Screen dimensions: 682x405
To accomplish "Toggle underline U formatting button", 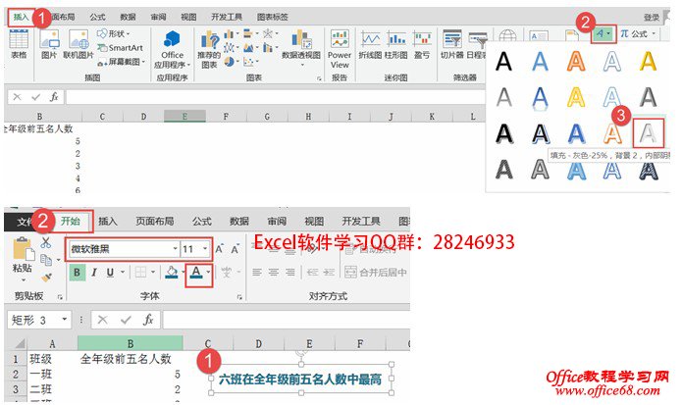I will tap(110, 273).
